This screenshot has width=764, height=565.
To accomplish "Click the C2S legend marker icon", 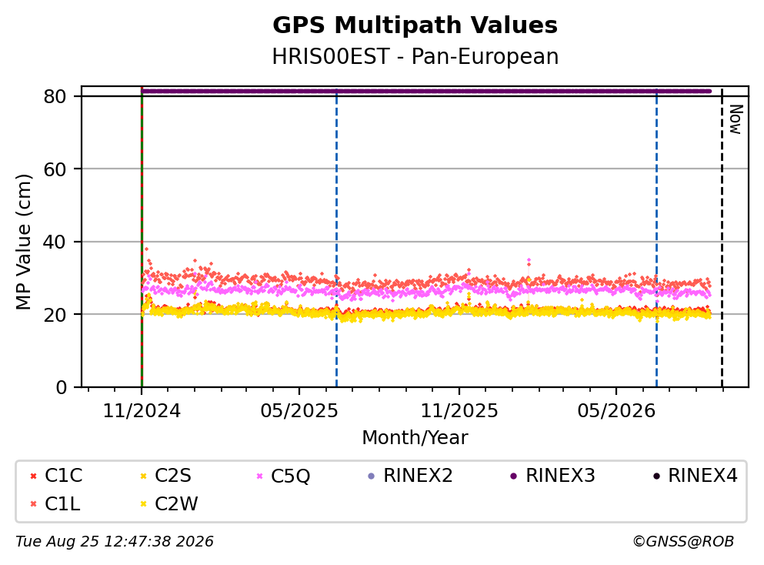I will coord(143,476).
